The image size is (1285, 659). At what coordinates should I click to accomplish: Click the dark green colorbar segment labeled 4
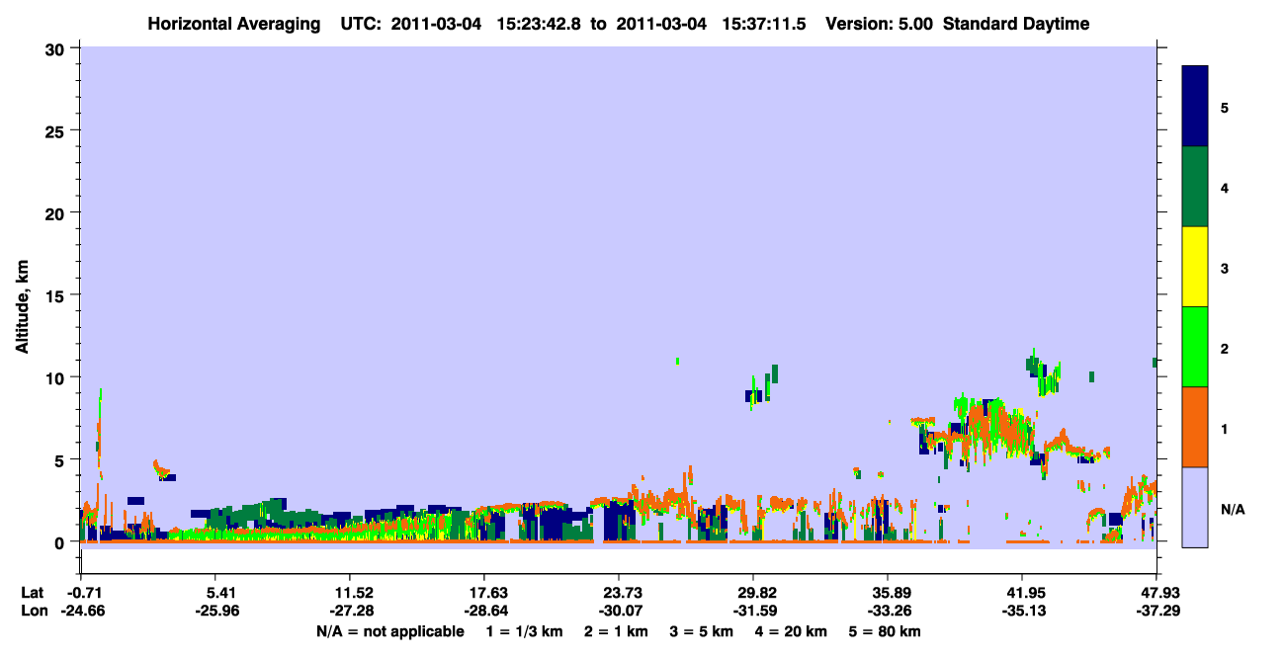(x=1195, y=187)
